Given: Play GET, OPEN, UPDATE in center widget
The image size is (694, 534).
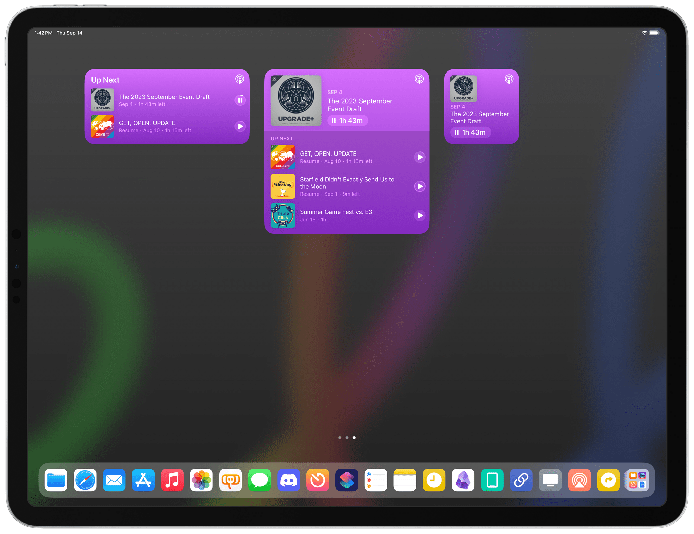Looking at the screenshot, I should pos(420,157).
